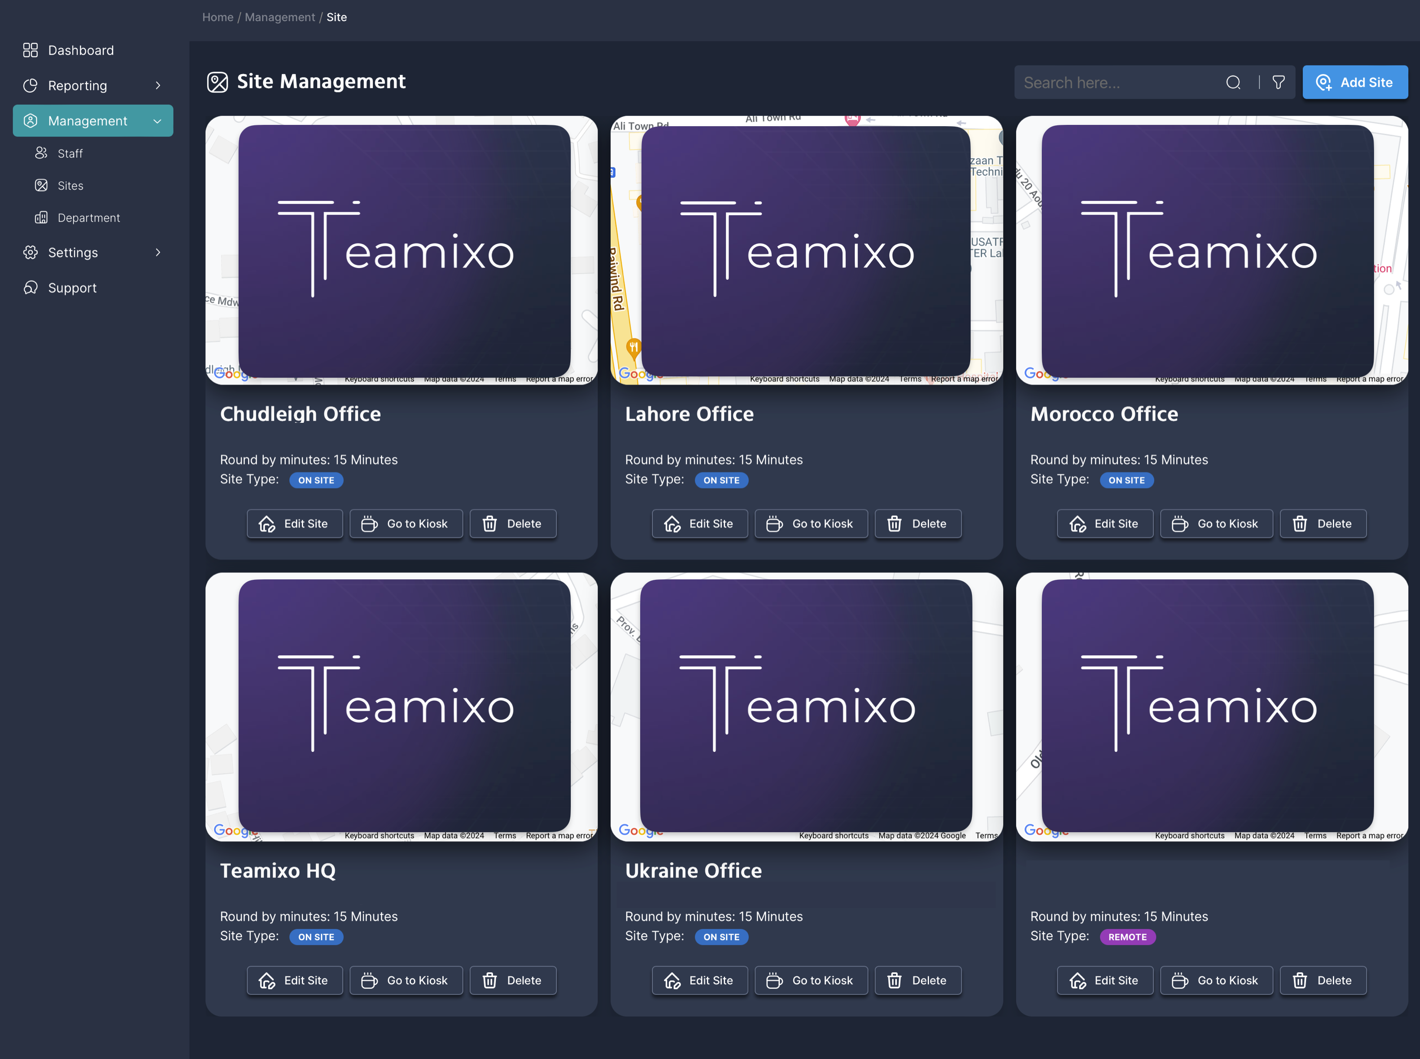The image size is (1420, 1059).
Task: Click the Morocco Office title text
Action: pyautogui.click(x=1104, y=414)
